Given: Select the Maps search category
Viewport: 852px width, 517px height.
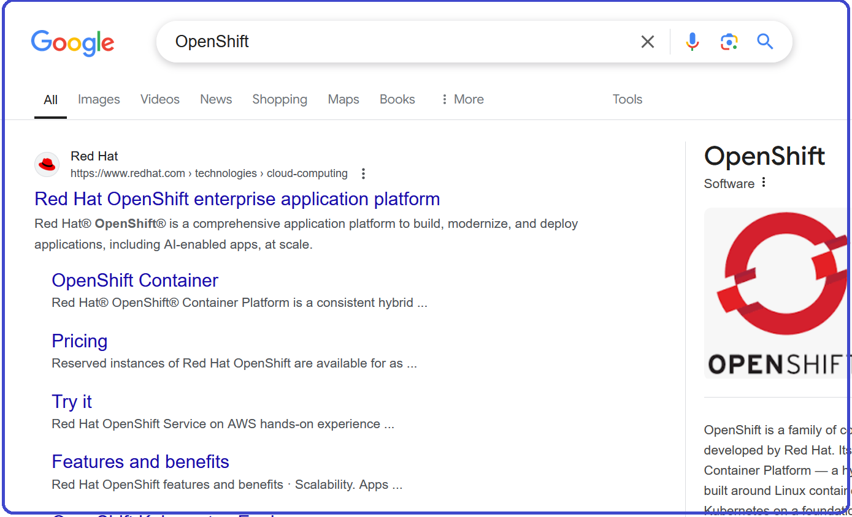Looking at the screenshot, I should [343, 99].
